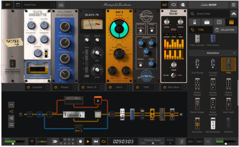The height and width of the screenshot is (147, 239).
Task: Select the orange Sat-X unit in chain
Action: (152, 114)
